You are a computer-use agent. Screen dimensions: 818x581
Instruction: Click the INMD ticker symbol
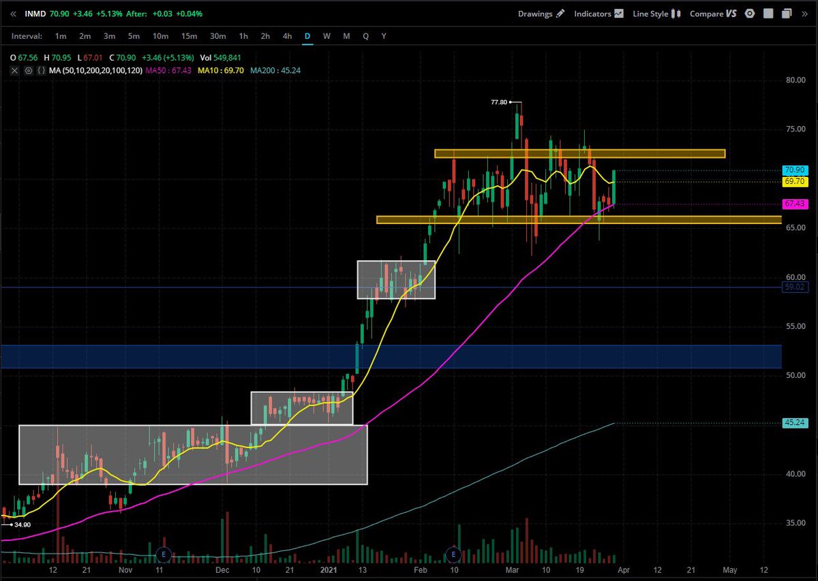pos(35,13)
